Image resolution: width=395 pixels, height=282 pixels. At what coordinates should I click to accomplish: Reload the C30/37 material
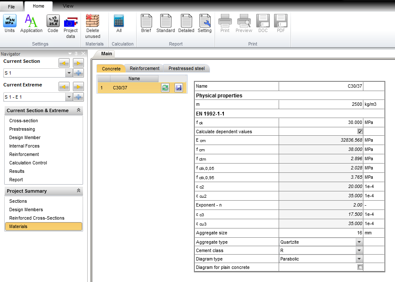(x=165, y=88)
